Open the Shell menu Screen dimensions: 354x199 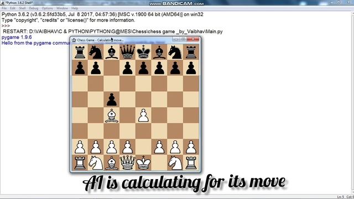click(x=22, y=8)
